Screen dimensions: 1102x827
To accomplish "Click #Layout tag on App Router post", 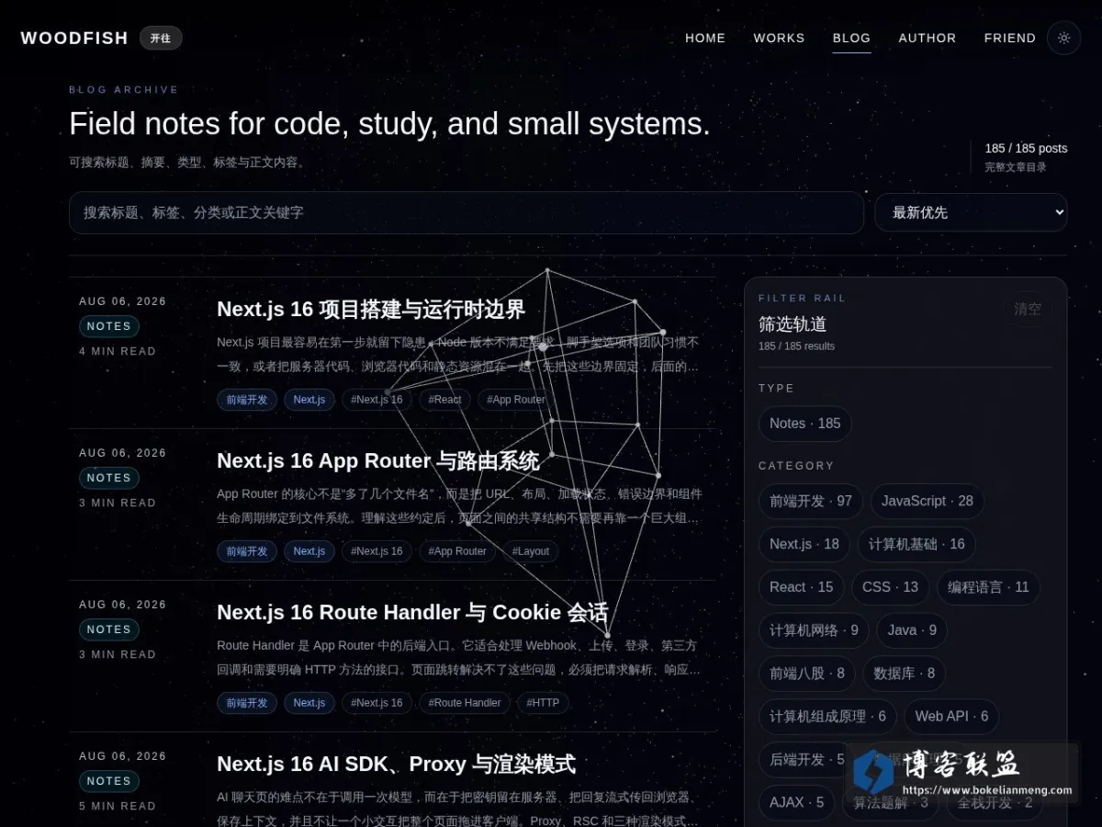I will tap(531, 551).
